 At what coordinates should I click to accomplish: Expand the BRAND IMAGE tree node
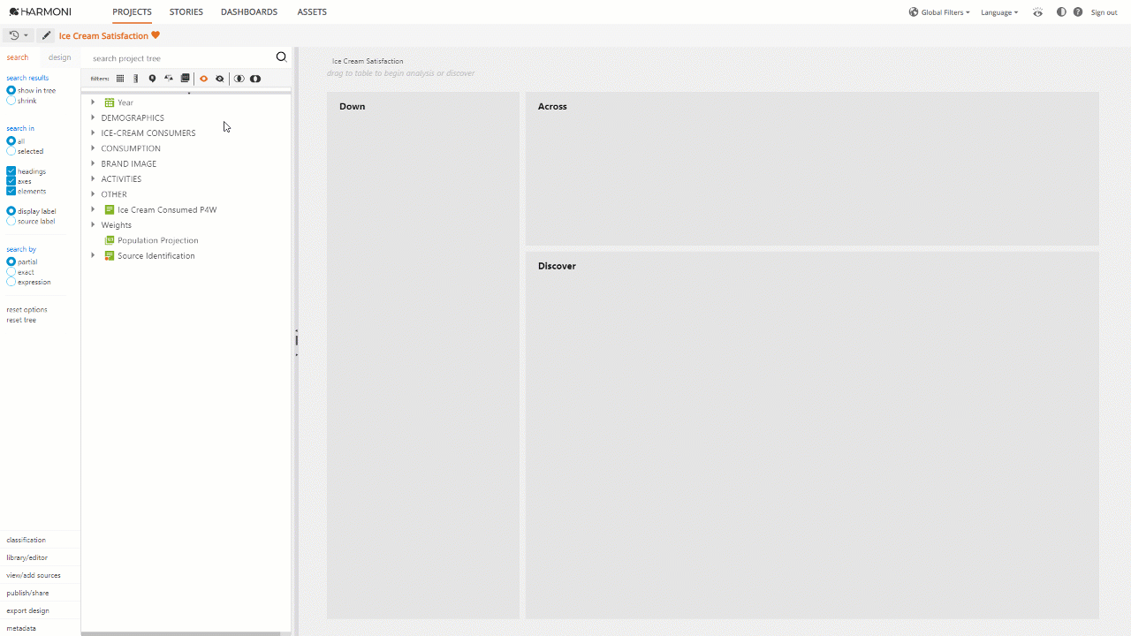(x=93, y=163)
